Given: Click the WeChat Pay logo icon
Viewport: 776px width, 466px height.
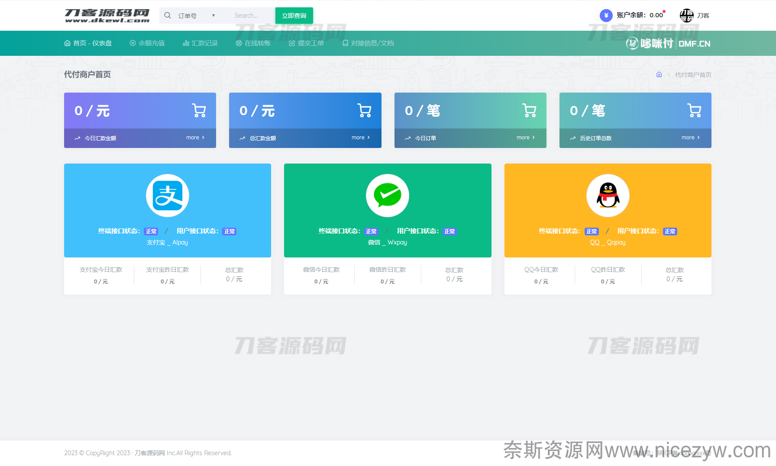Looking at the screenshot, I should click(388, 196).
